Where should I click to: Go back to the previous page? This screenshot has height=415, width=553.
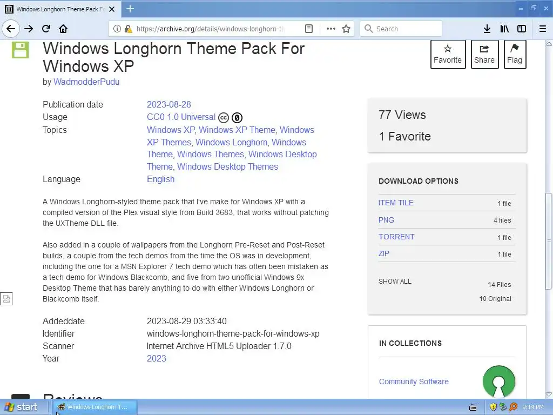[x=11, y=29]
